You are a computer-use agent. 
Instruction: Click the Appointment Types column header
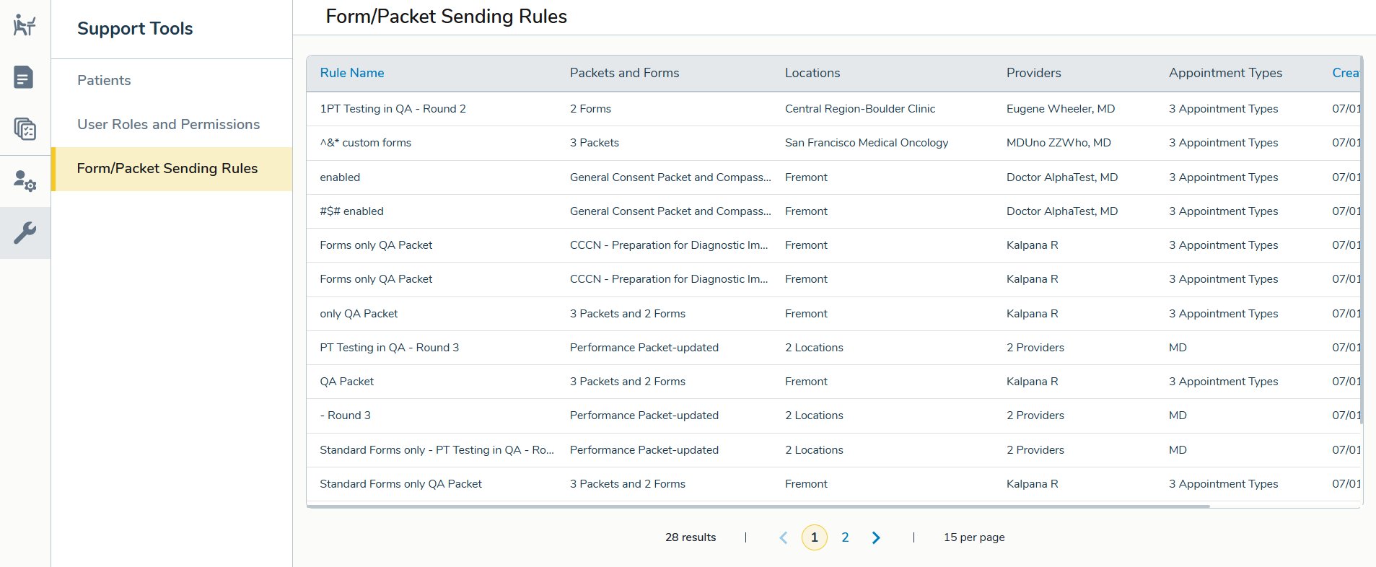pyautogui.click(x=1225, y=73)
